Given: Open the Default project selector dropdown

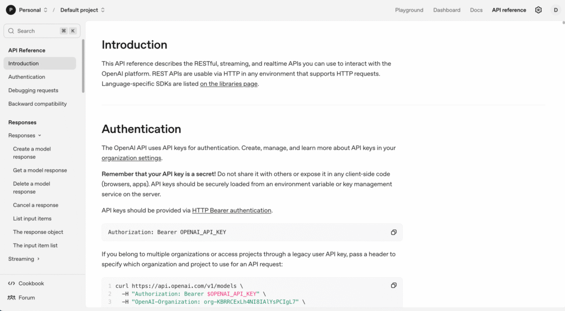Looking at the screenshot, I should (x=103, y=10).
